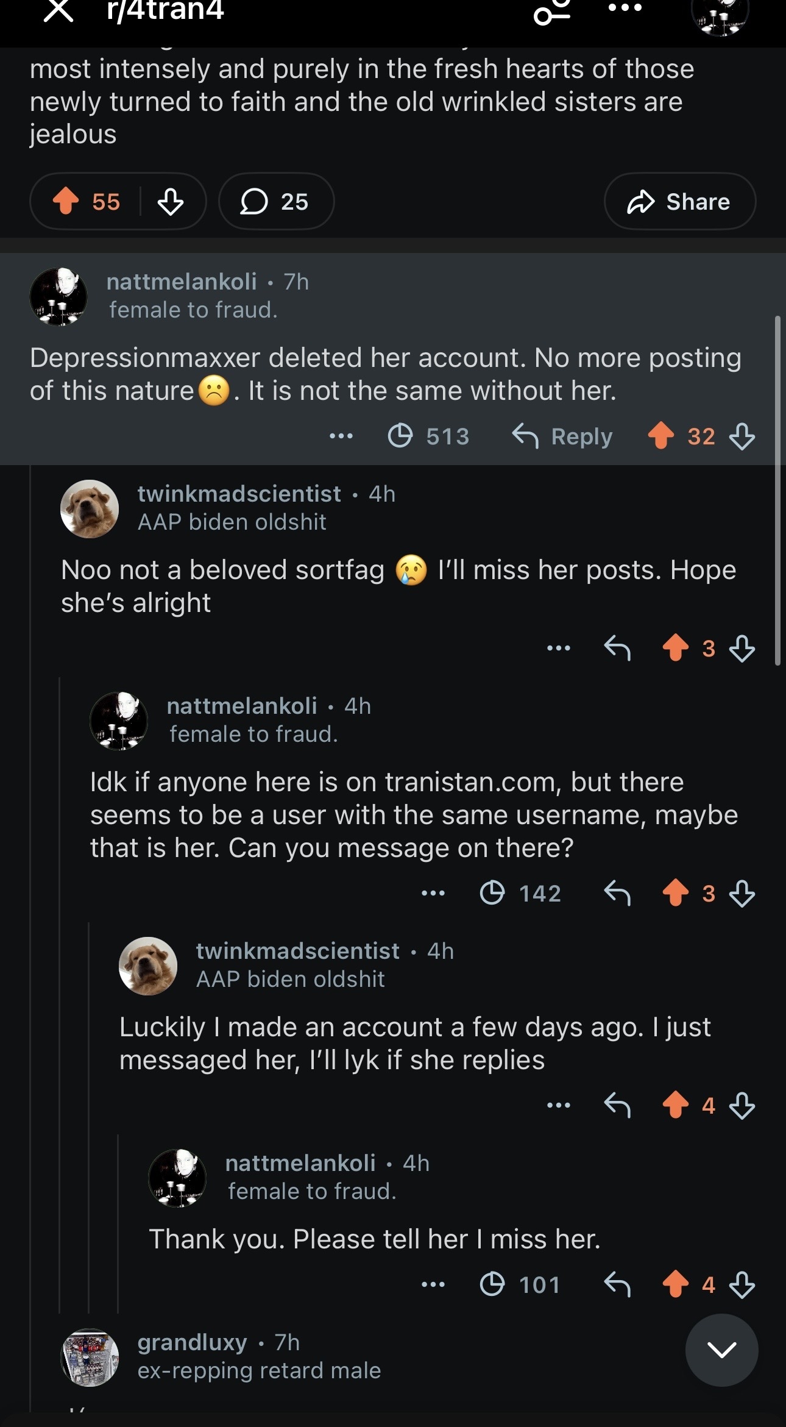Open the top bar three-dot menu
The height and width of the screenshot is (1427, 786).
tap(625, 9)
